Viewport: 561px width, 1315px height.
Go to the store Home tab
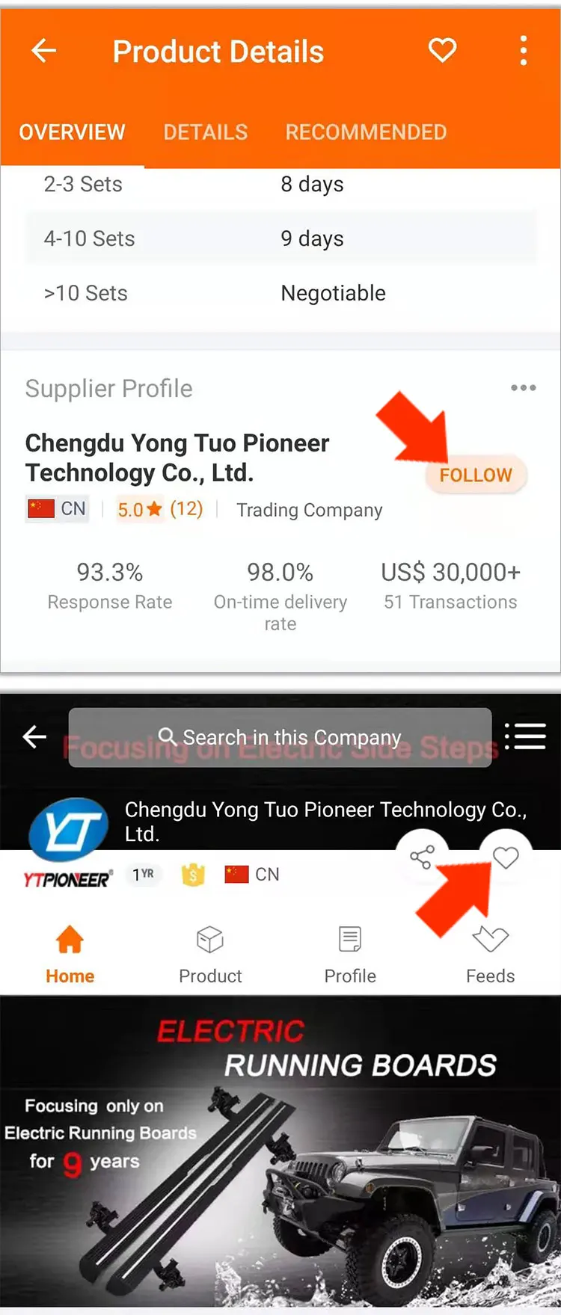coord(70,955)
